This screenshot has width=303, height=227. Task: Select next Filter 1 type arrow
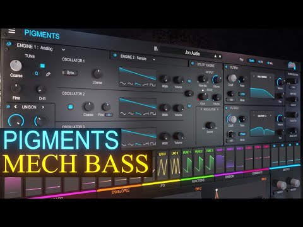click(x=270, y=78)
